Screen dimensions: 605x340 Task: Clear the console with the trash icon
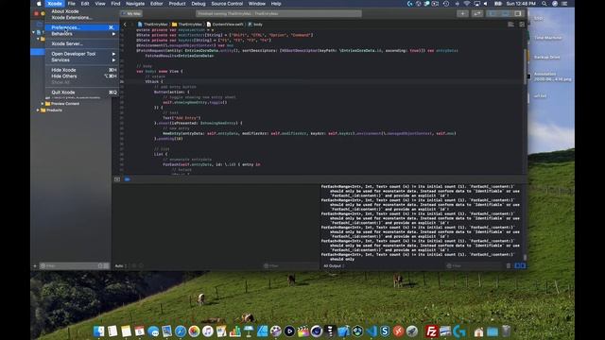[509, 266]
